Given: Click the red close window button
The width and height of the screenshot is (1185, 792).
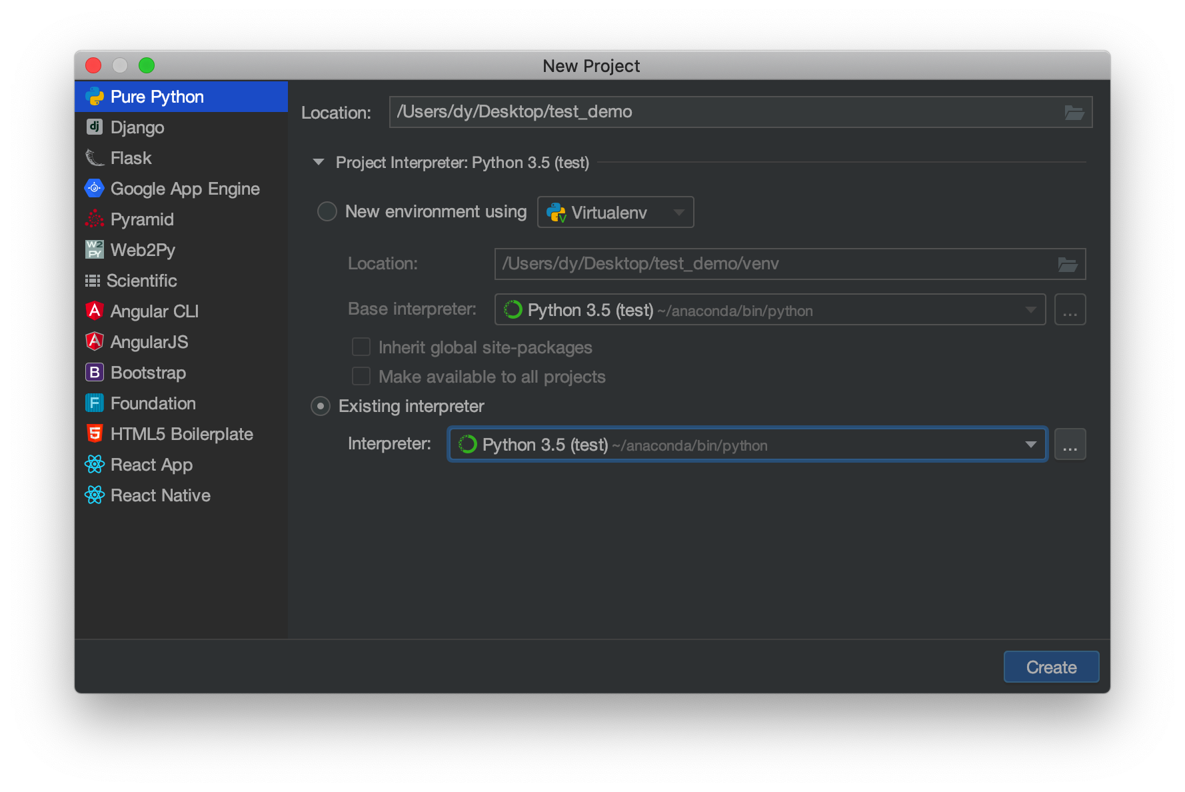Looking at the screenshot, I should (x=93, y=65).
